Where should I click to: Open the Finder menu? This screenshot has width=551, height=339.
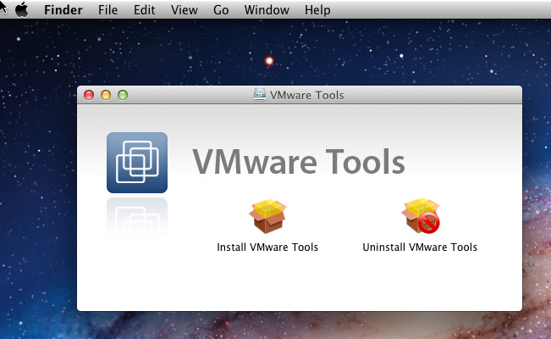tap(63, 10)
